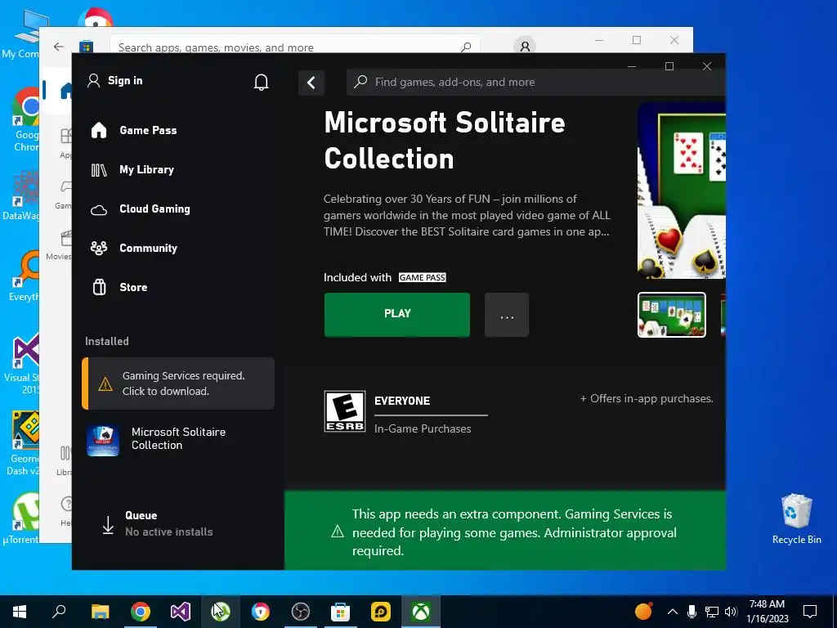Click the 'In-Game Purchases' rating descriptor
Viewport: 837px width, 628px height.
(x=423, y=428)
